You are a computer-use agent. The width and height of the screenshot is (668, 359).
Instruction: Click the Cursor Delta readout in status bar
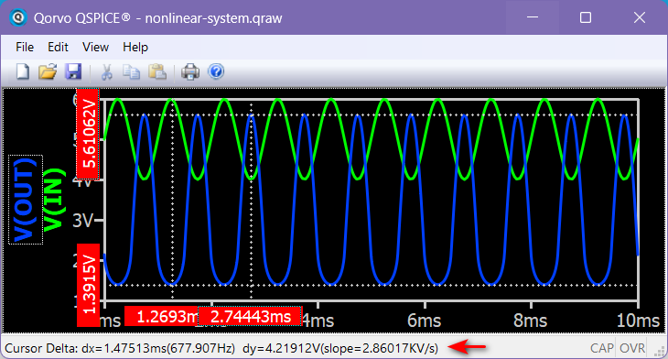coord(221,348)
